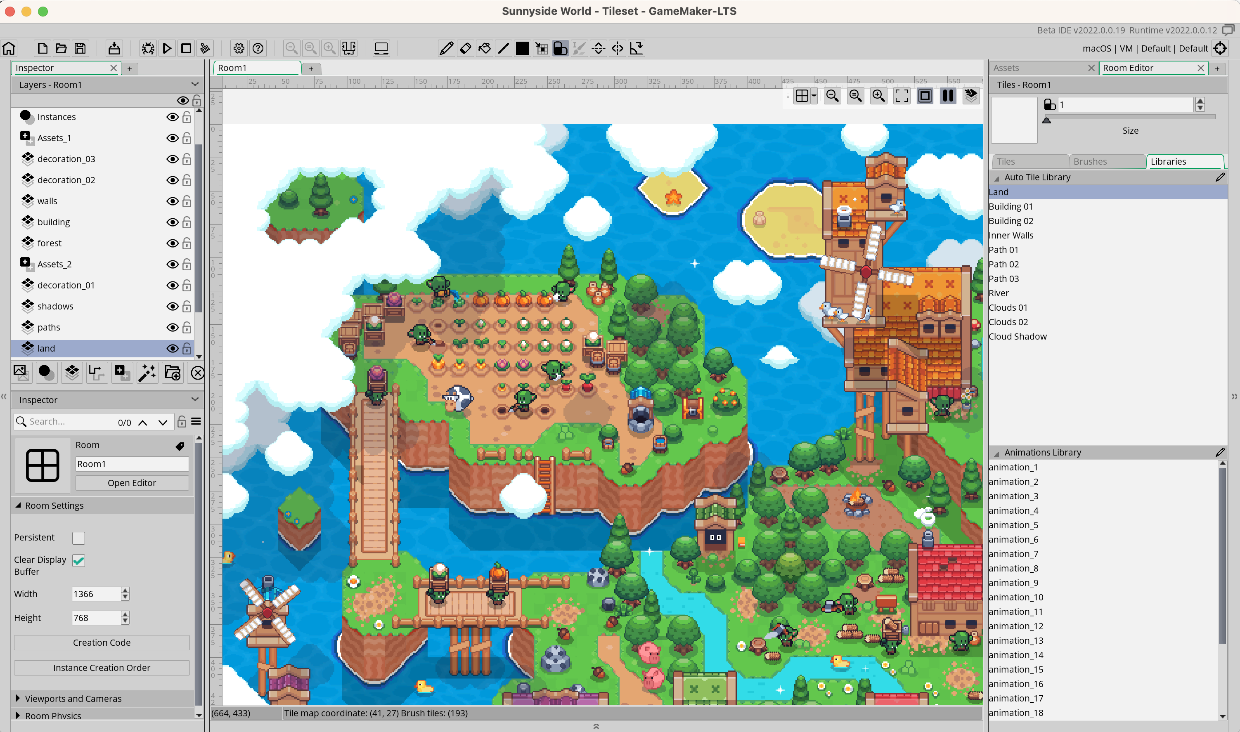Hide the forest layer
The height and width of the screenshot is (732, 1240).
click(x=172, y=243)
